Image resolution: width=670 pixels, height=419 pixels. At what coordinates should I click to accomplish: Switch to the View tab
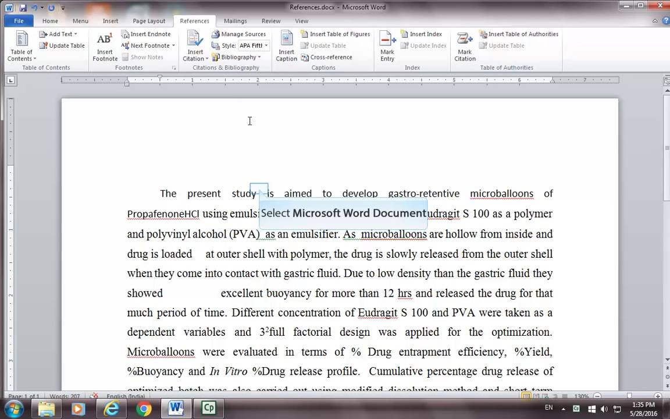[301, 21]
